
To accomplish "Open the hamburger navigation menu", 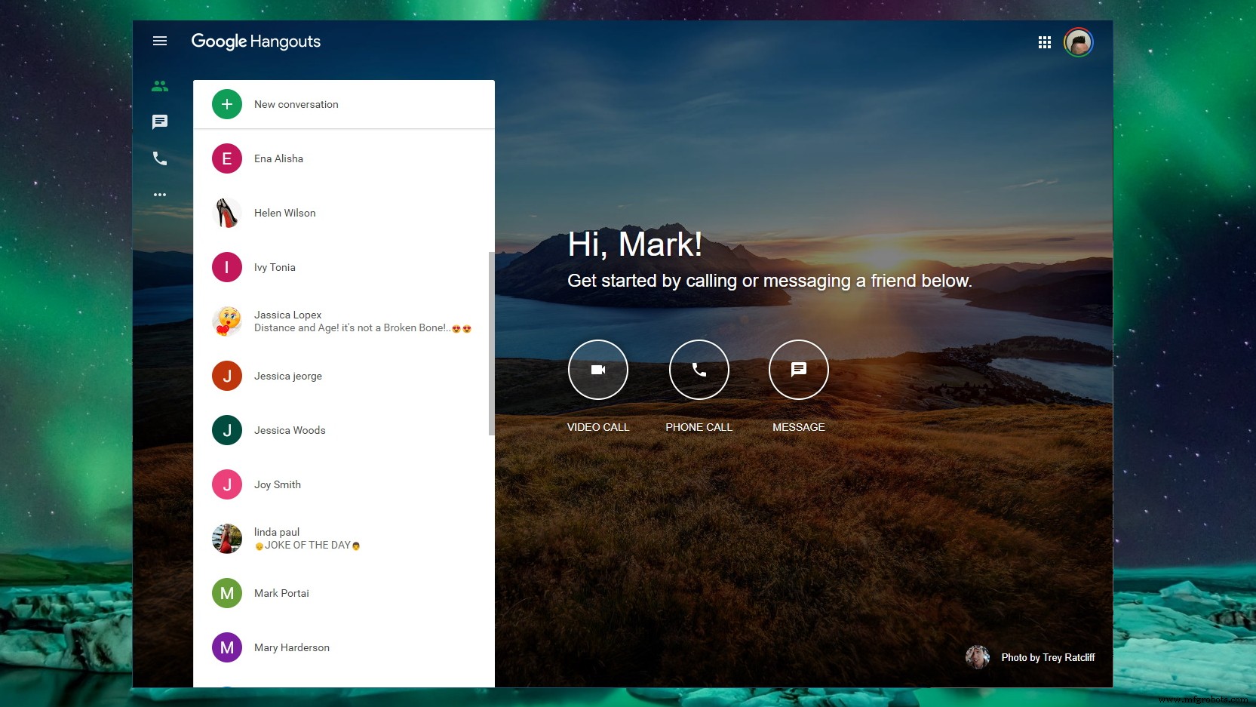I will click(x=160, y=41).
